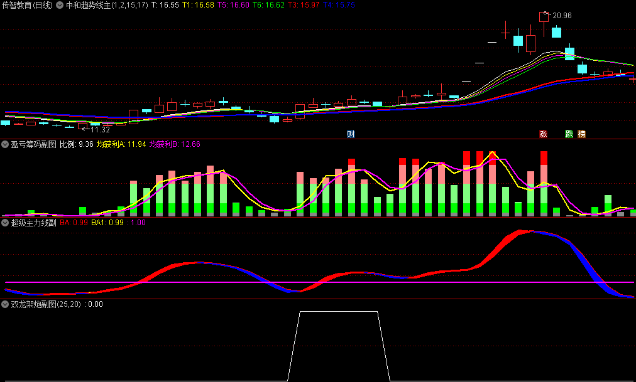This screenshot has height=382, width=636.
Task: Open the 榜 event marker
Action: [582, 134]
